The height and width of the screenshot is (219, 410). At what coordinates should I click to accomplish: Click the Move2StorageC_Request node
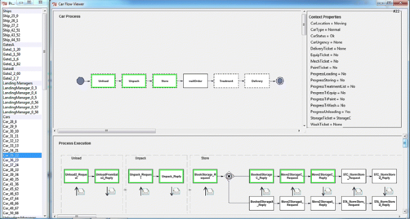(x=292, y=176)
